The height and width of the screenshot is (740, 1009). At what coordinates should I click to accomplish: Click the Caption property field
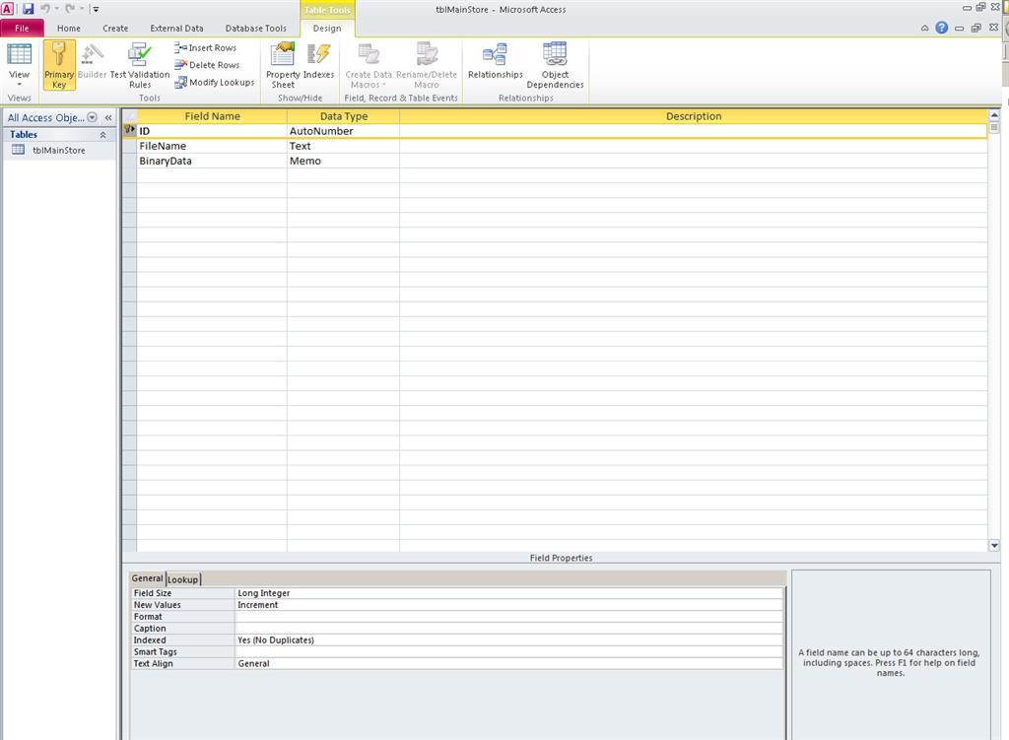[509, 628]
